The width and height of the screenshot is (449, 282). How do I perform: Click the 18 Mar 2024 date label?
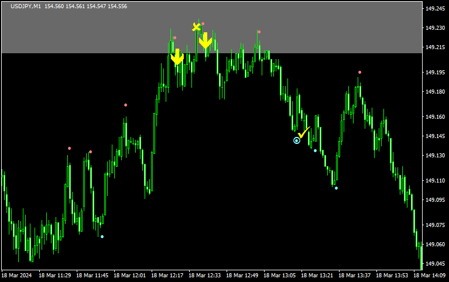16,275
